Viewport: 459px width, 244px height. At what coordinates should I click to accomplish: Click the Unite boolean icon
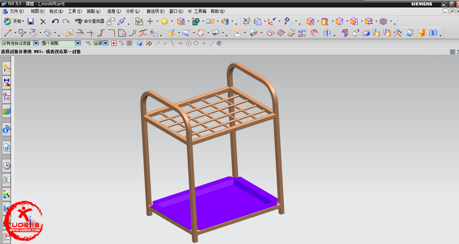[x=196, y=21]
